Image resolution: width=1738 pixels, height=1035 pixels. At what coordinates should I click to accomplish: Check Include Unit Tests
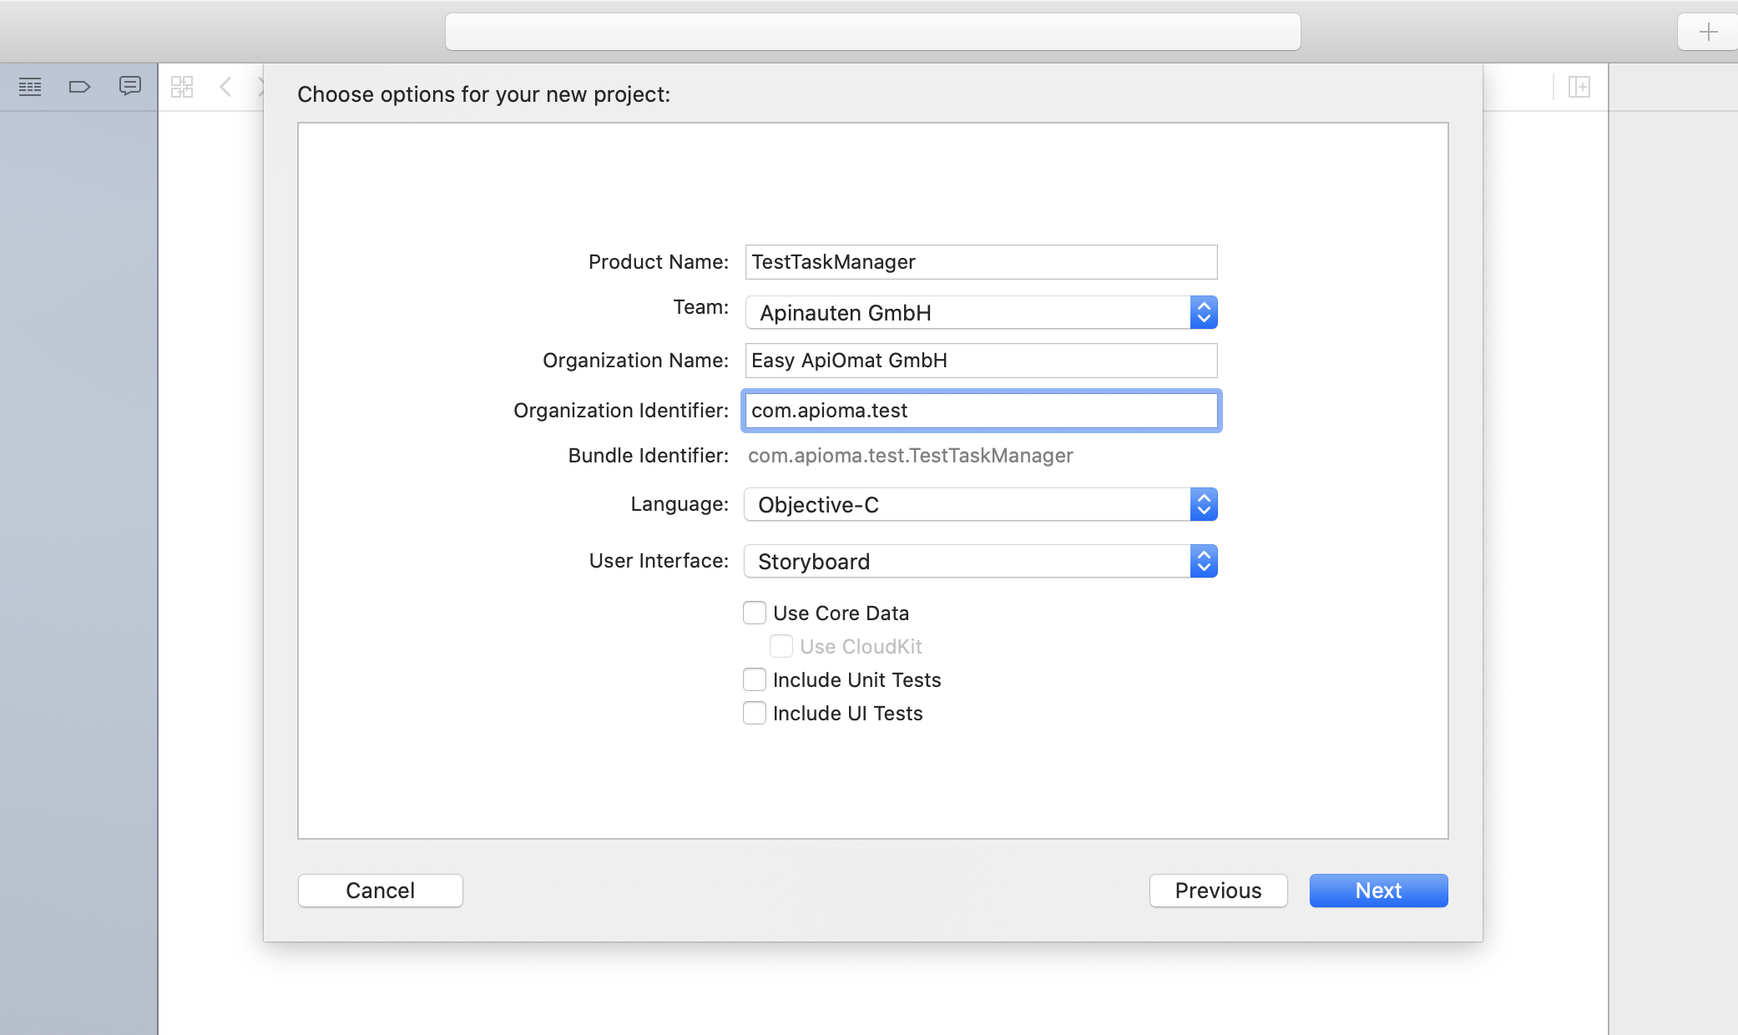(x=755, y=679)
